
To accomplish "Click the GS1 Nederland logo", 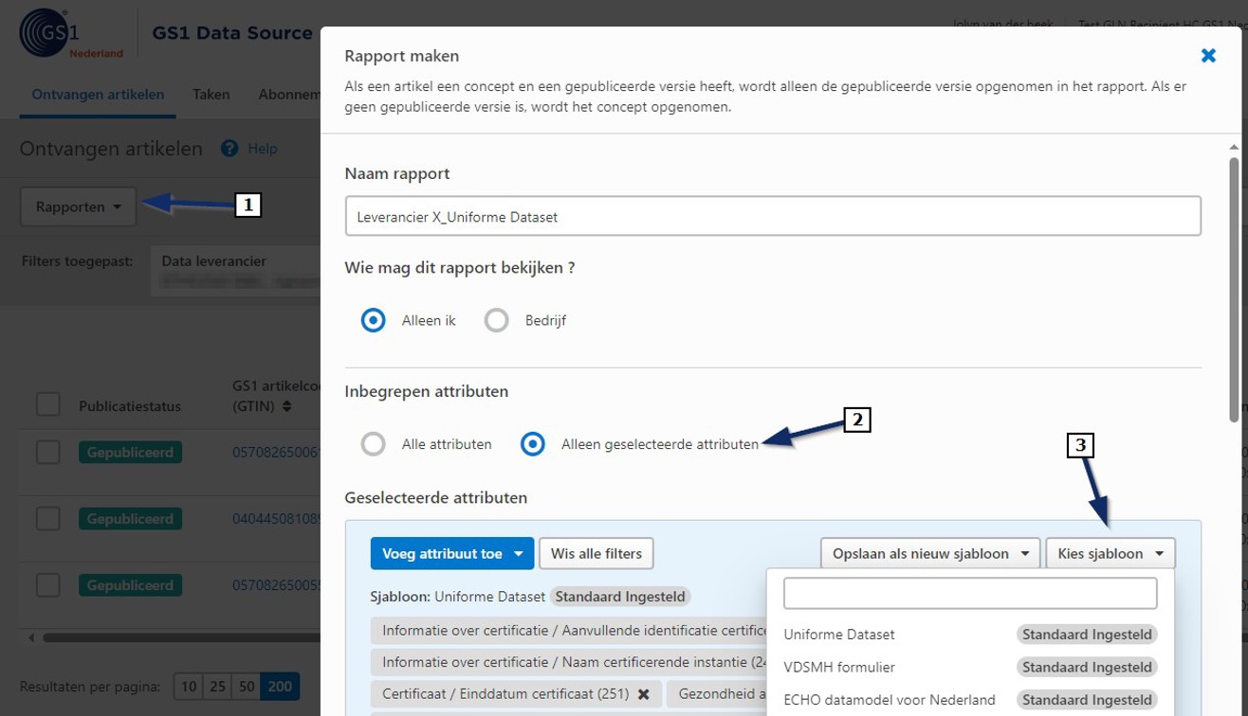I will [x=72, y=34].
